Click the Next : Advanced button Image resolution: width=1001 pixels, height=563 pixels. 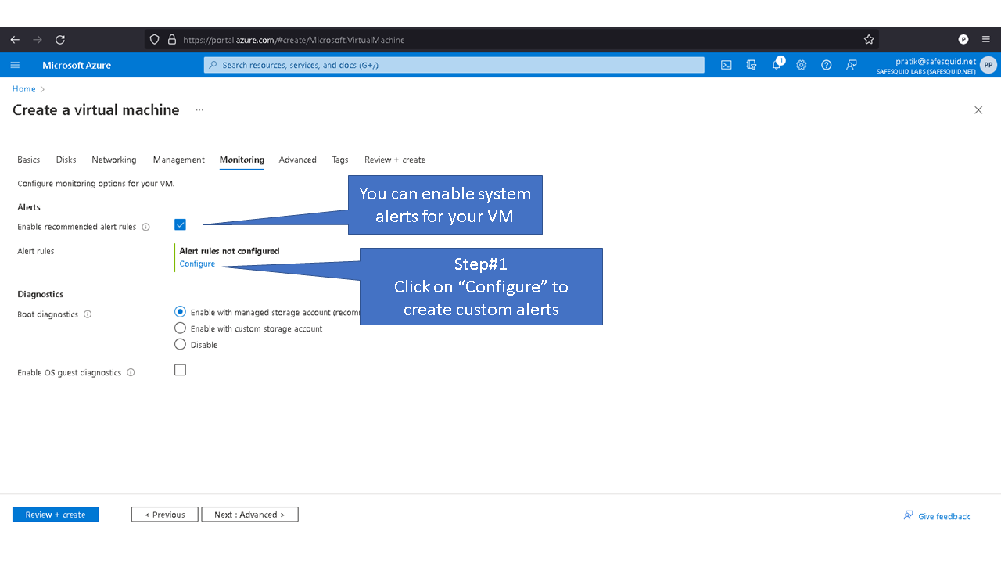pyautogui.click(x=249, y=515)
